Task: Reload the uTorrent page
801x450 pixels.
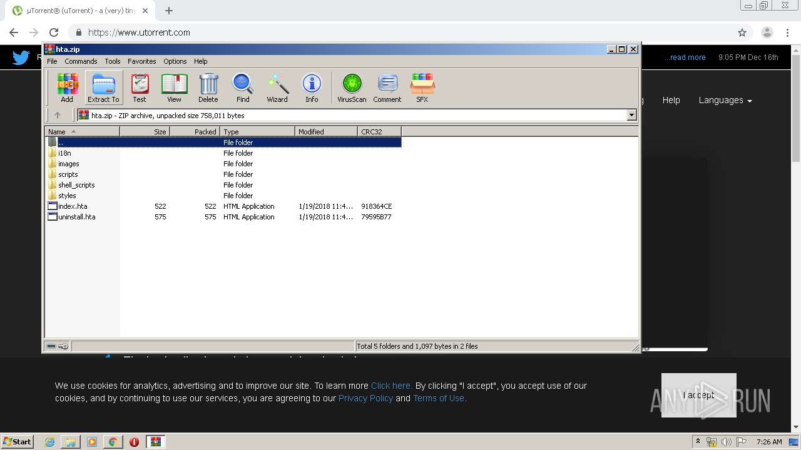Action: pos(54,32)
